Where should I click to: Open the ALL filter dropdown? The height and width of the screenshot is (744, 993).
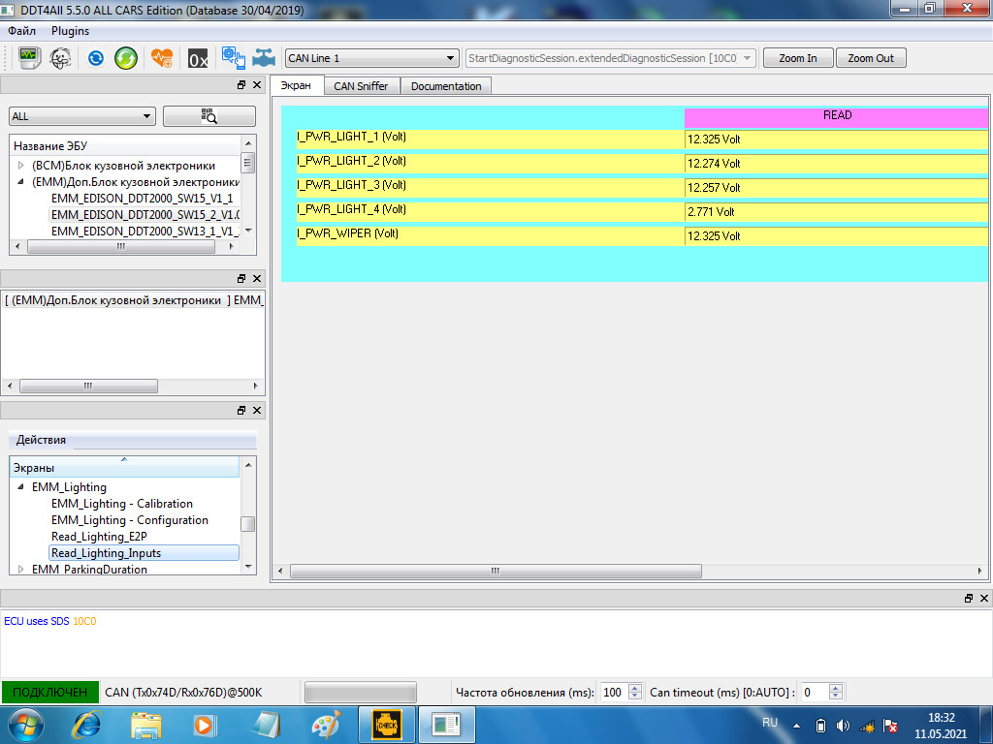pyautogui.click(x=81, y=116)
